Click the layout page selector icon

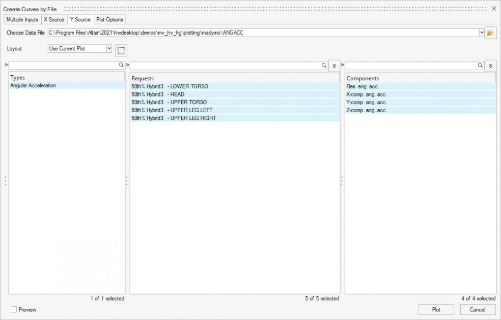point(121,50)
